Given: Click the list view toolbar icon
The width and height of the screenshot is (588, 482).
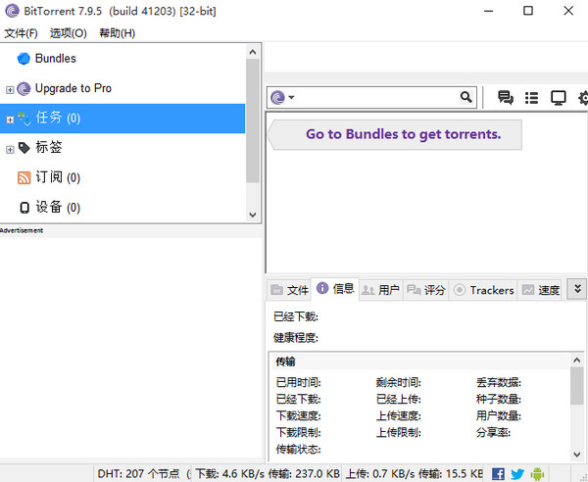Looking at the screenshot, I should (x=532, y=98).
